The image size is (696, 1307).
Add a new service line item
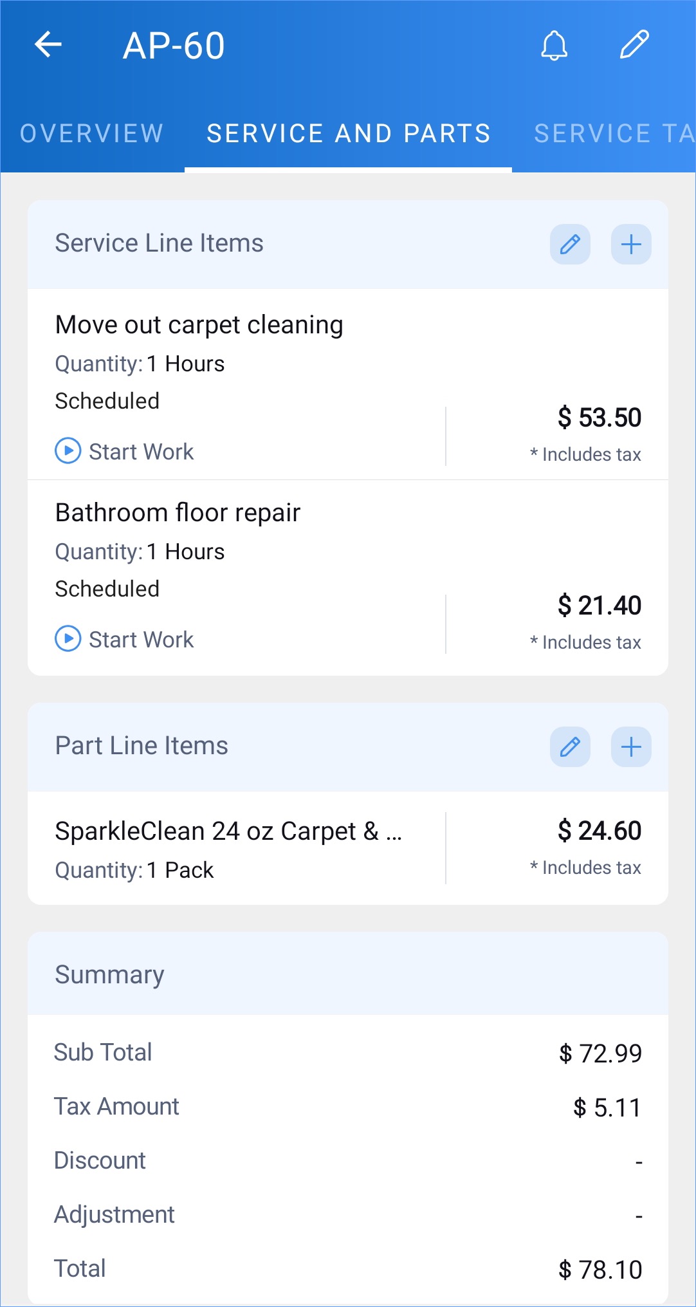point(631,245)
